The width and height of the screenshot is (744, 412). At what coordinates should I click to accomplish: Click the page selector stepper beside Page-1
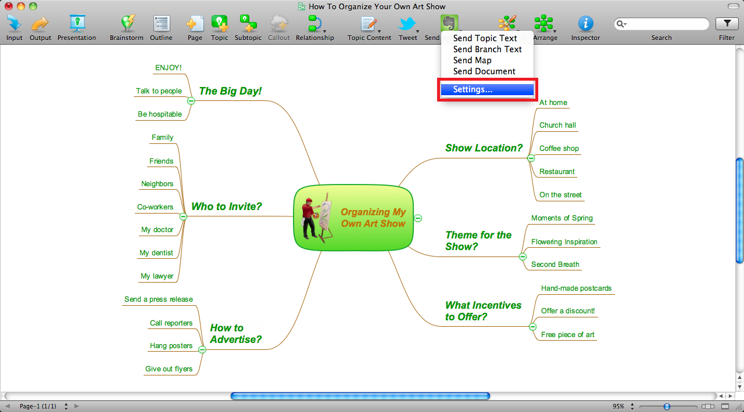coord(66,406)
